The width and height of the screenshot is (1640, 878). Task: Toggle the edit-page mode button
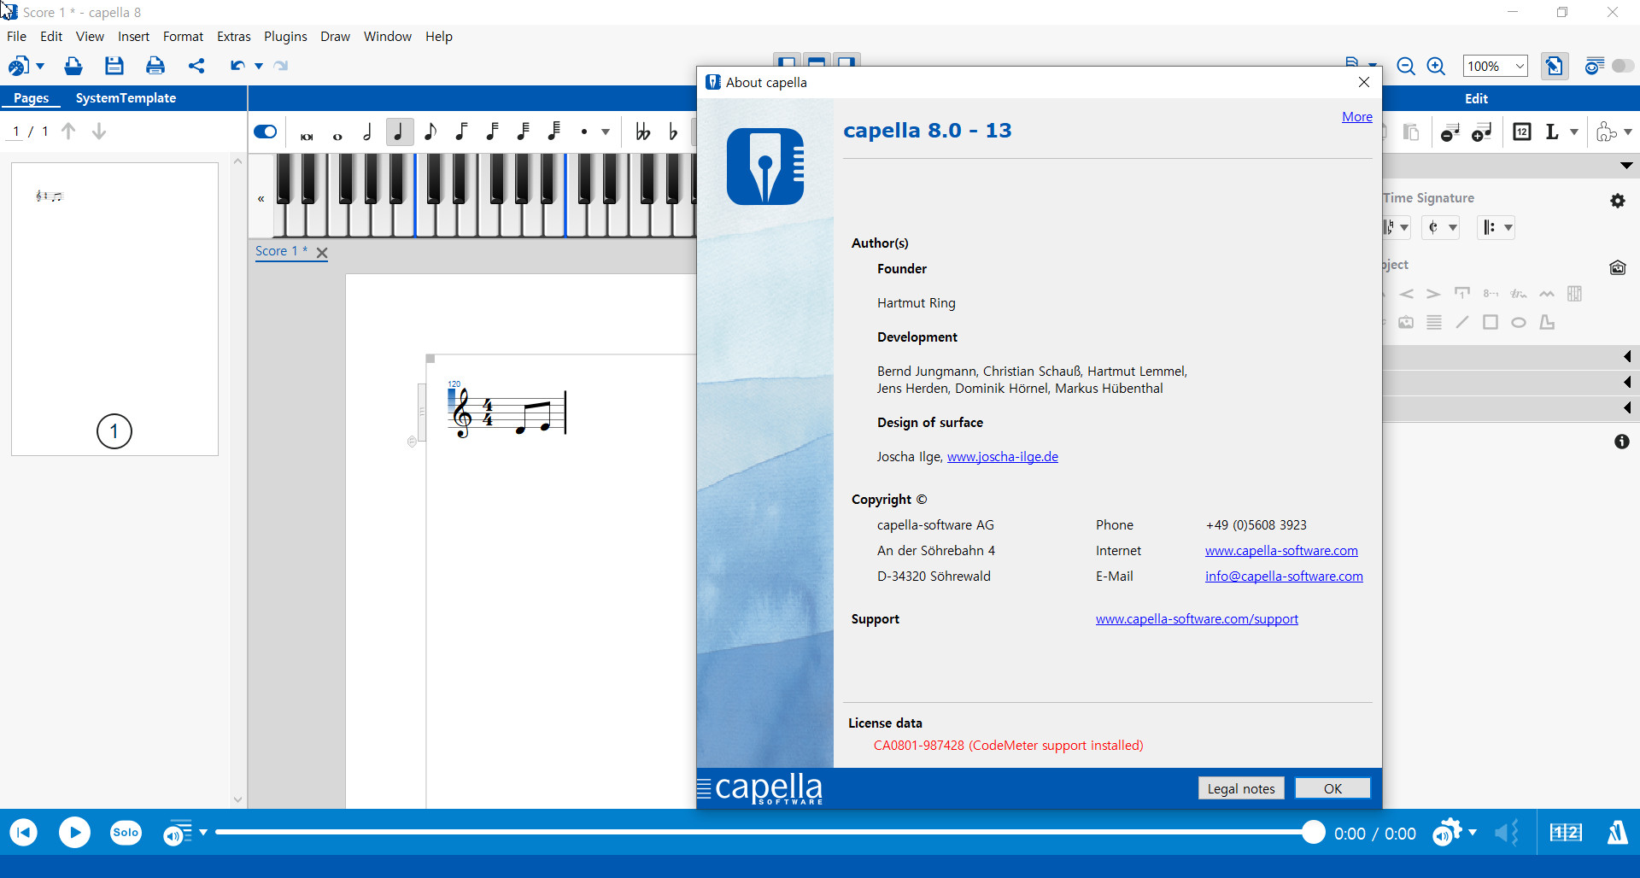1554,66
